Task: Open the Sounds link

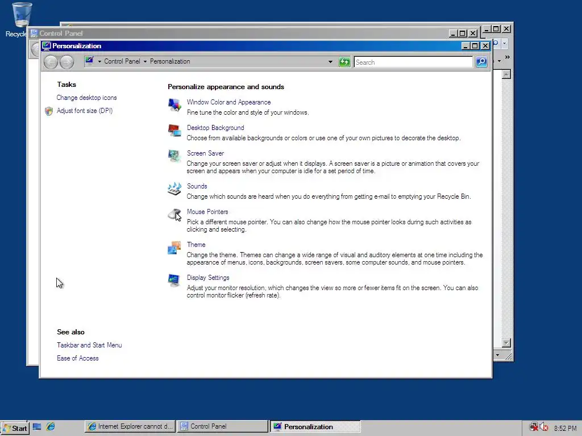Action: [x=197, y=186]
